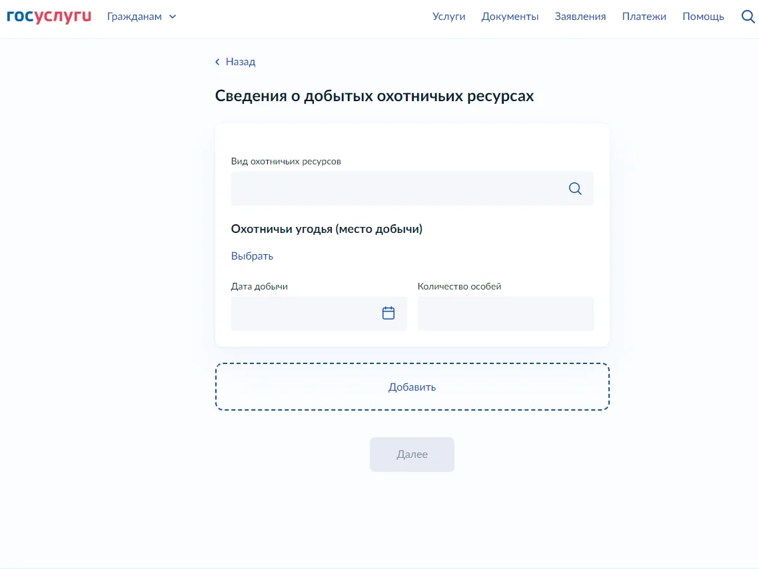
Task: Click the back arrow chevron before Назад
Action: tap(217, 62)
